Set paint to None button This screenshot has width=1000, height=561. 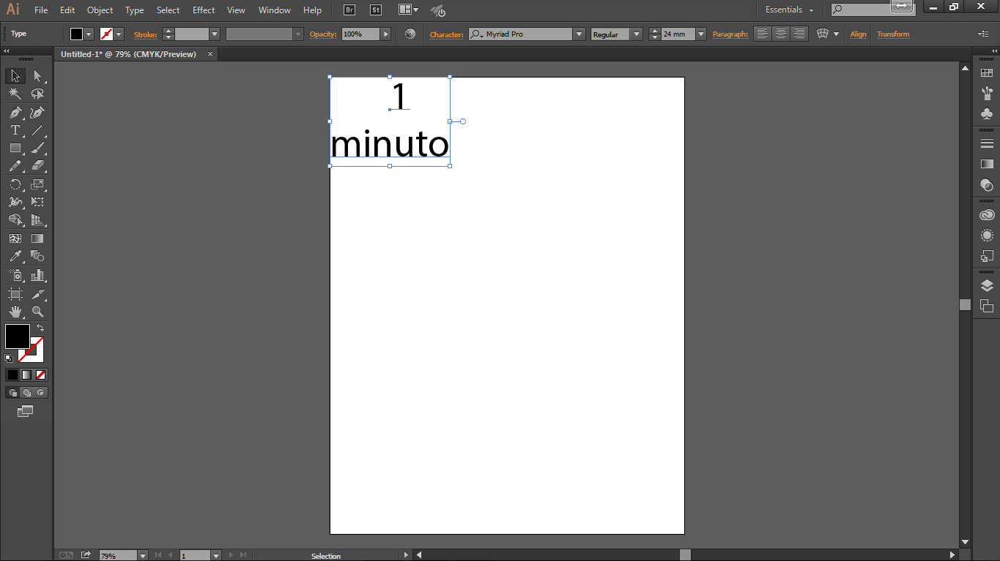(x=41, y=374)
